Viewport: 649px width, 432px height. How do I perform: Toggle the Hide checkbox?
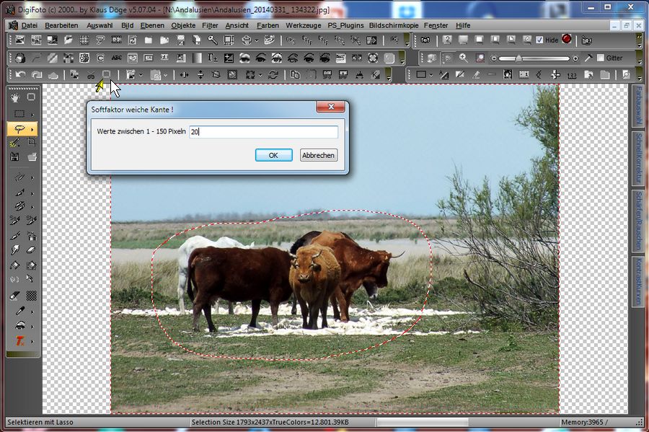pos(539,40)
